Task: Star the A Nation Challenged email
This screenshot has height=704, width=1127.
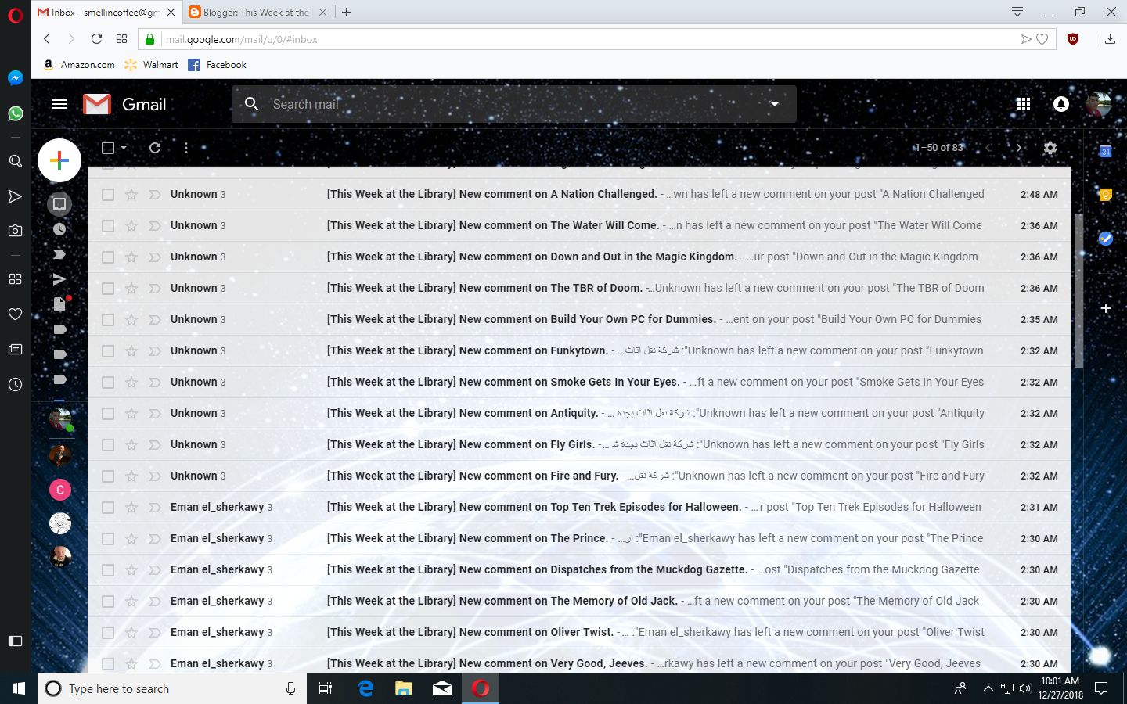Action: pyautogui.click(x=131, y=195)
